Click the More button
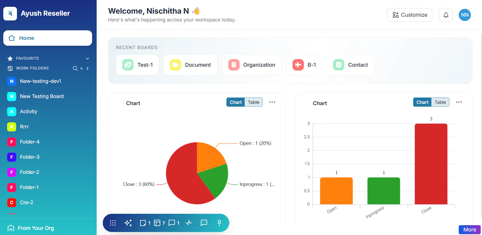 (470, 229)
